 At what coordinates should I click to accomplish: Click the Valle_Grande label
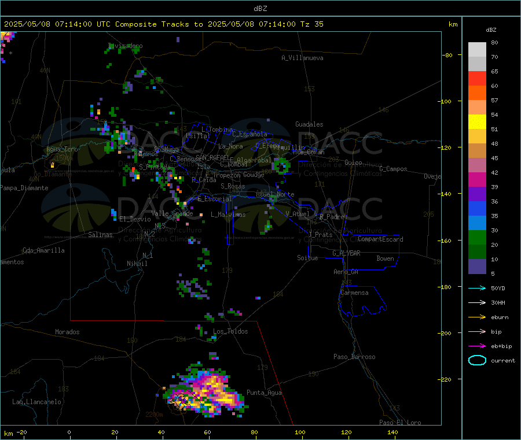(172, 213)
